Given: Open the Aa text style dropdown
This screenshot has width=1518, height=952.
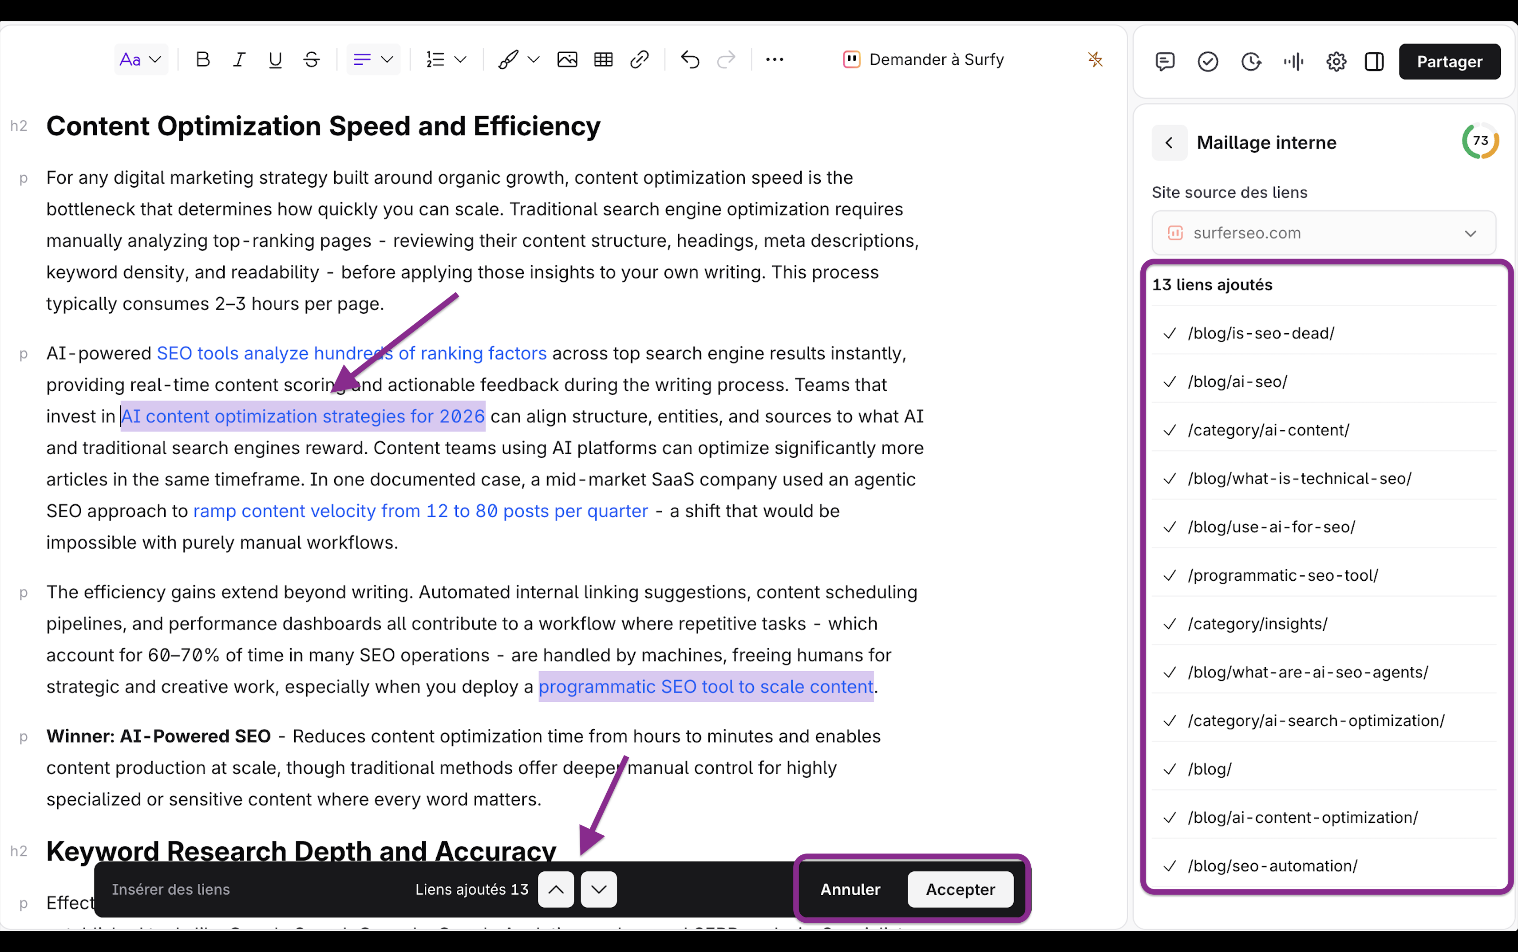Looking at the screenshot, I should 140,60.
